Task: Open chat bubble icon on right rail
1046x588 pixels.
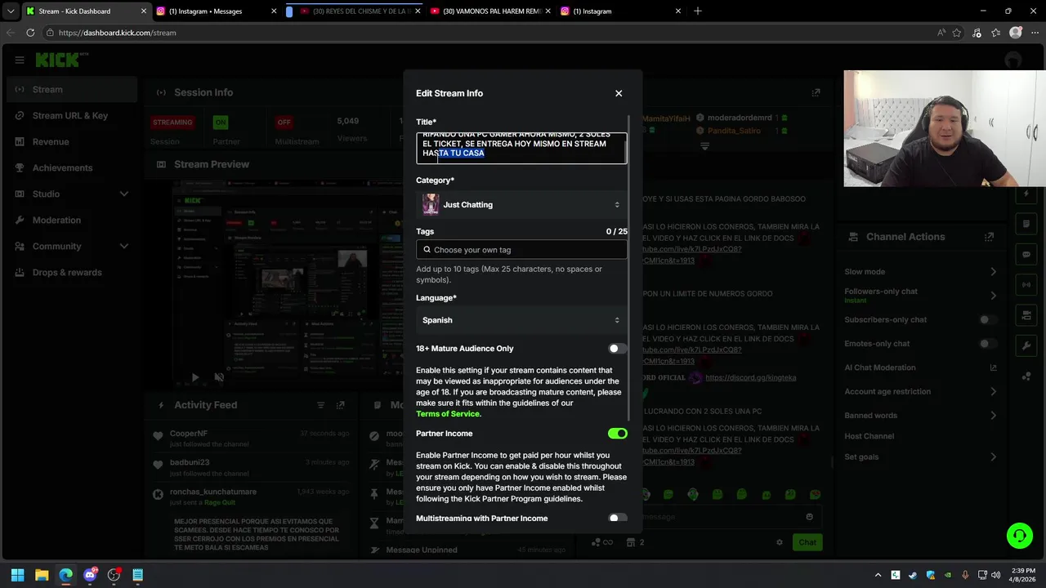Action: coord(1026,254)
